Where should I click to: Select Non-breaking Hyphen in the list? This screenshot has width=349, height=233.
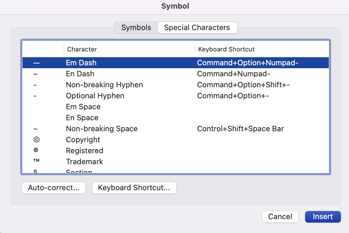pyautogui.click(x=104, y=85)
